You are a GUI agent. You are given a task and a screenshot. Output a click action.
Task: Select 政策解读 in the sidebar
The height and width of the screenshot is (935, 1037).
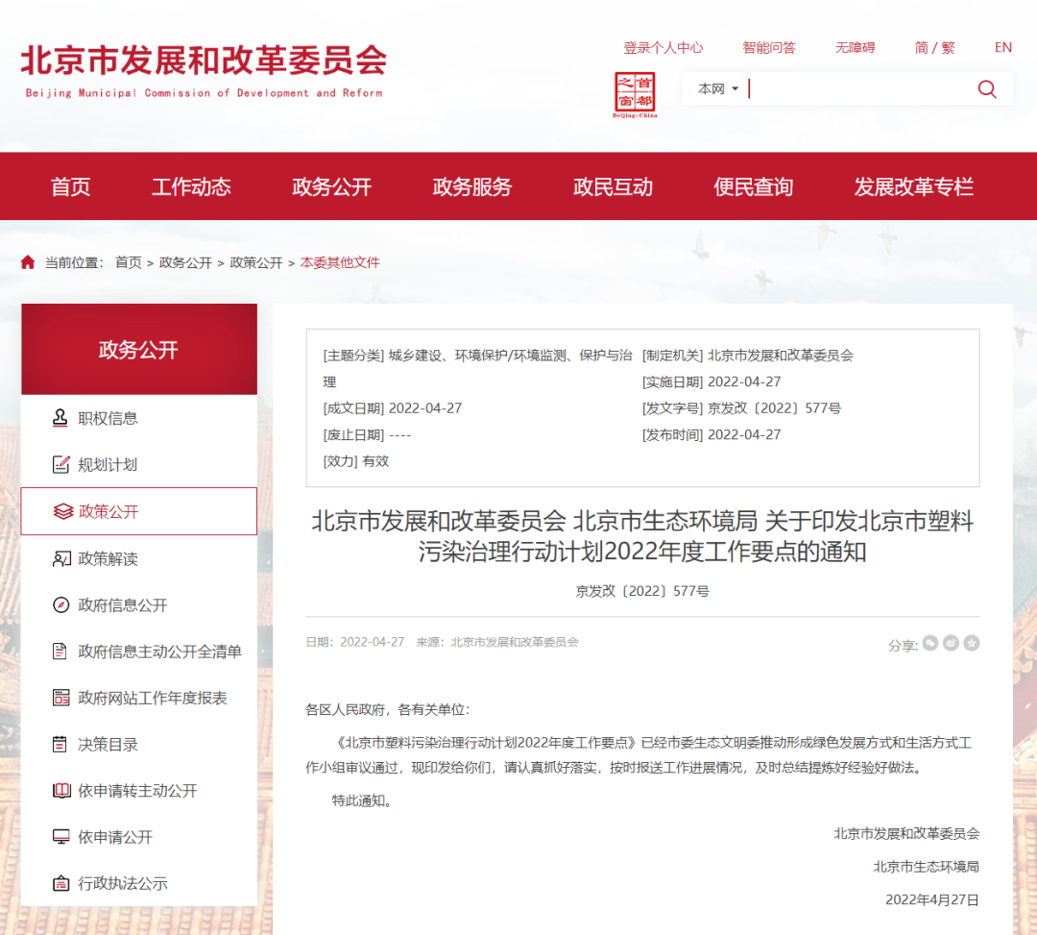[x=108, y=558]
